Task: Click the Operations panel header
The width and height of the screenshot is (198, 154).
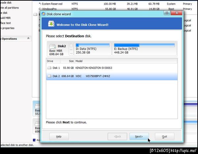Action: pos(16,39)
